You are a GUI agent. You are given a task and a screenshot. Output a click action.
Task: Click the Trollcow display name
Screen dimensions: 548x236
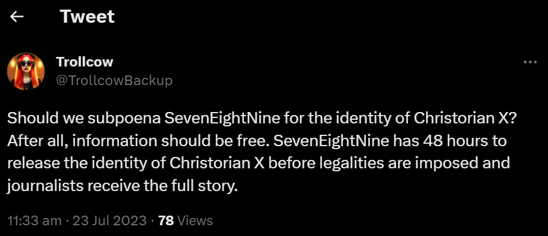tap(85, 62)
